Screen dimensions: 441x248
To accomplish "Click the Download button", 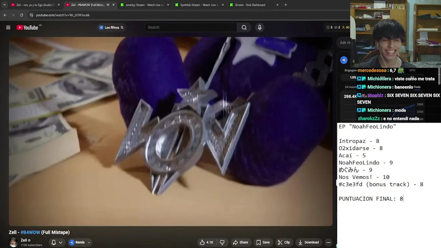I will (x=308, y=242).
